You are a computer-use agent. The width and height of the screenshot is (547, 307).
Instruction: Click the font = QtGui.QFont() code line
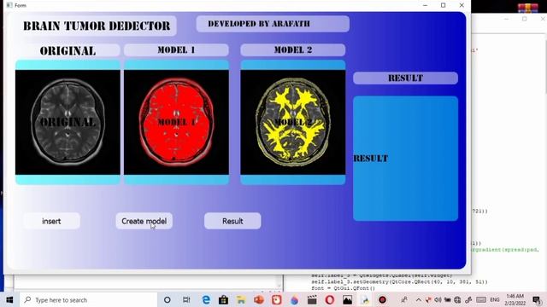[x=343, y=288]
